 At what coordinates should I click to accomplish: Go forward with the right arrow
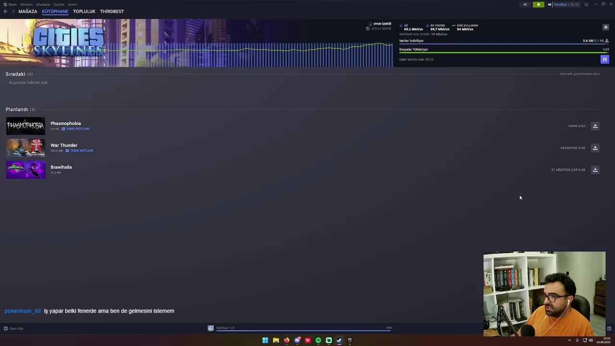point(13,11)
